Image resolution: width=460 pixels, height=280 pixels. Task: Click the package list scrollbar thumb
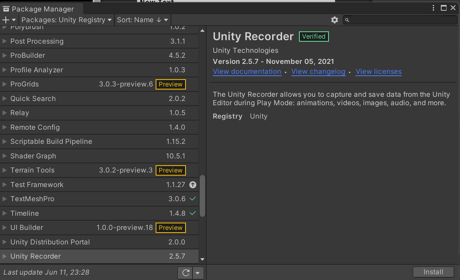(202, 196)
